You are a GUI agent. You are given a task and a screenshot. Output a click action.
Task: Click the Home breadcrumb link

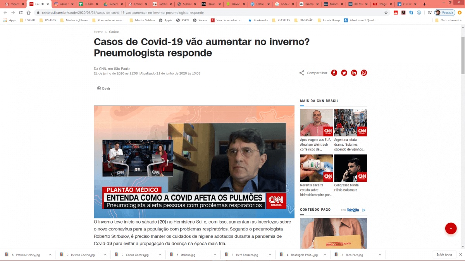[x=98, y=32]
